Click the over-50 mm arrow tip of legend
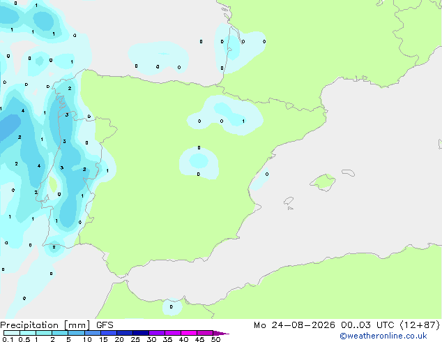The image size is (442, 342). pos(221,333)
